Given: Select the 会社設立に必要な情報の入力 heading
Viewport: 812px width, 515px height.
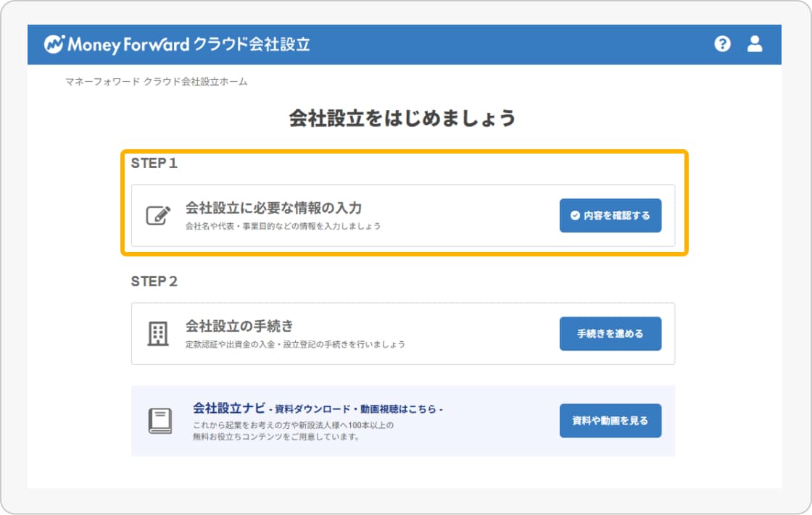Looking at the screenshot, I should [x=273, y=208].
